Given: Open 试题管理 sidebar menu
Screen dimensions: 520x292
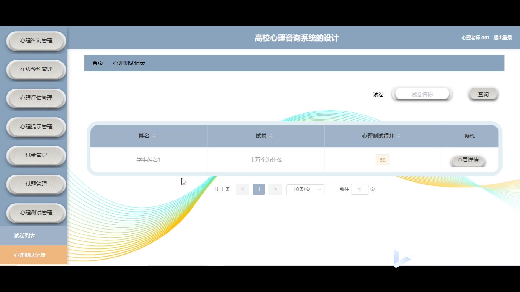Looking at the screenshot, I should (36, 184).
